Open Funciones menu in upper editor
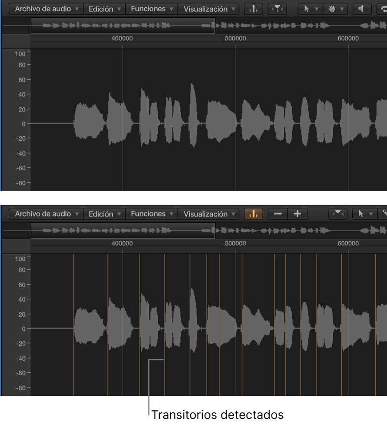Screen dimensions: 387x425 (152, 9)
